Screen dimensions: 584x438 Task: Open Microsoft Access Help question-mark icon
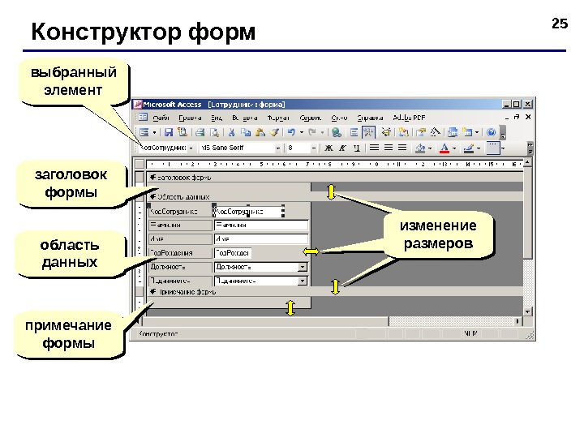(492, 132)
